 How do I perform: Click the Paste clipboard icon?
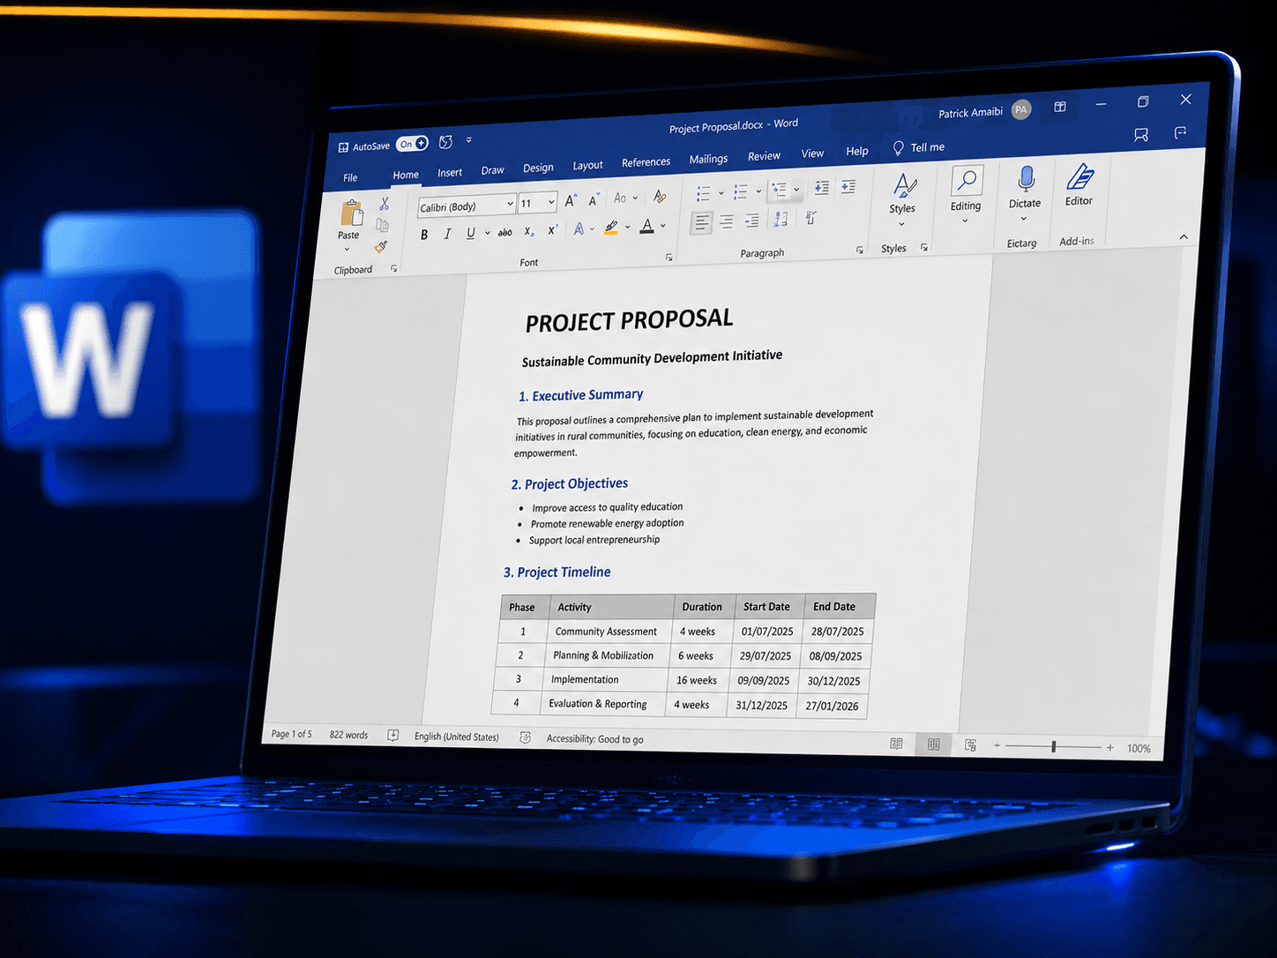351,214
